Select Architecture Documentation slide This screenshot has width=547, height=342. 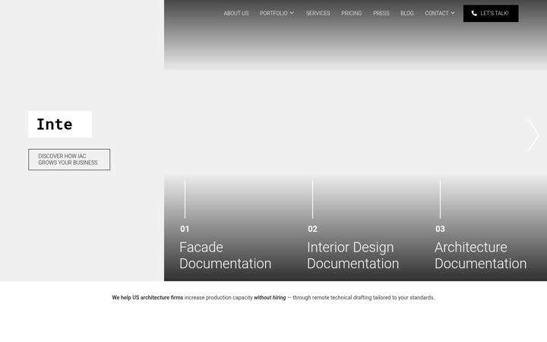tap(480, 255)
